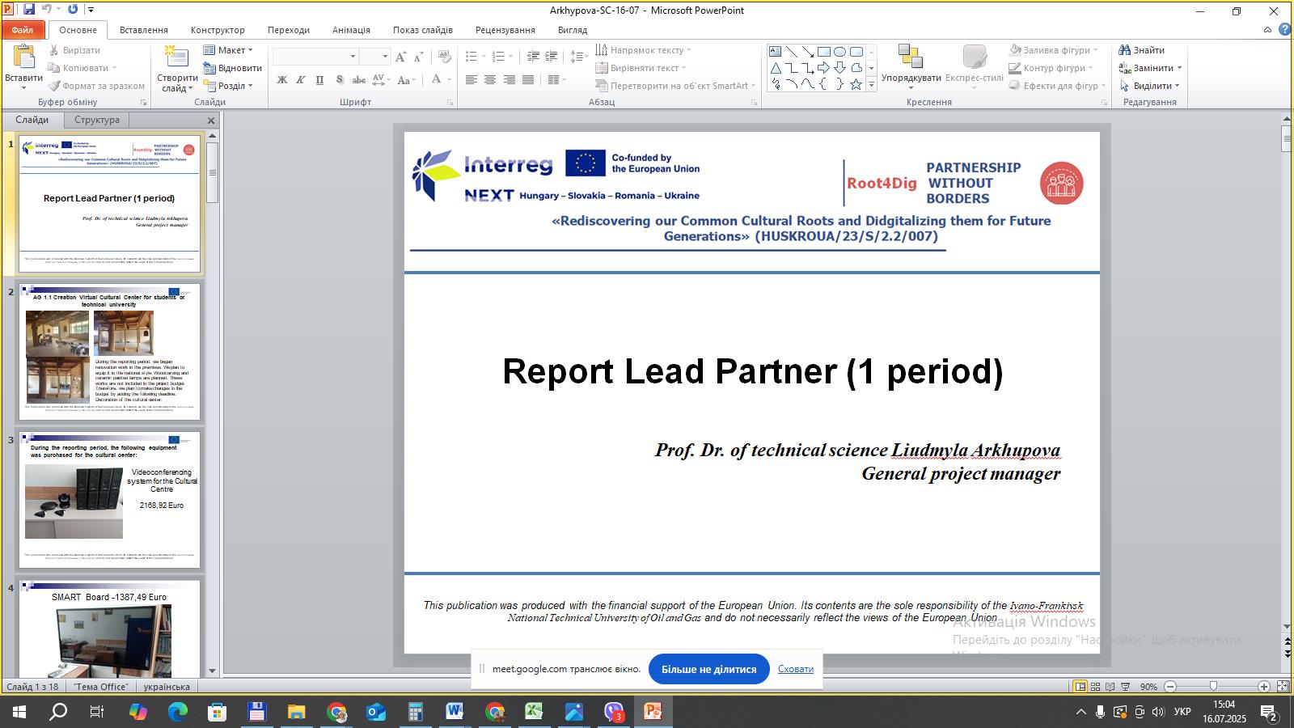Switch to the Animation (Анімація) tab

(x=351, y=30)
